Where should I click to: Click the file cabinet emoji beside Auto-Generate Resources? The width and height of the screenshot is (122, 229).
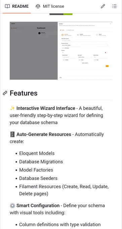pyautogui.click(x=12, y=134)
